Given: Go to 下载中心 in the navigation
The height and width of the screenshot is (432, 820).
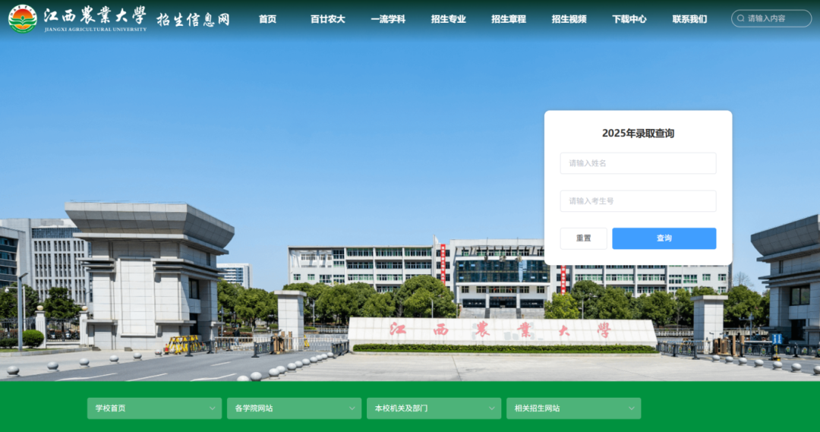Looking at the screenshot, I should (x=629, y=19).
